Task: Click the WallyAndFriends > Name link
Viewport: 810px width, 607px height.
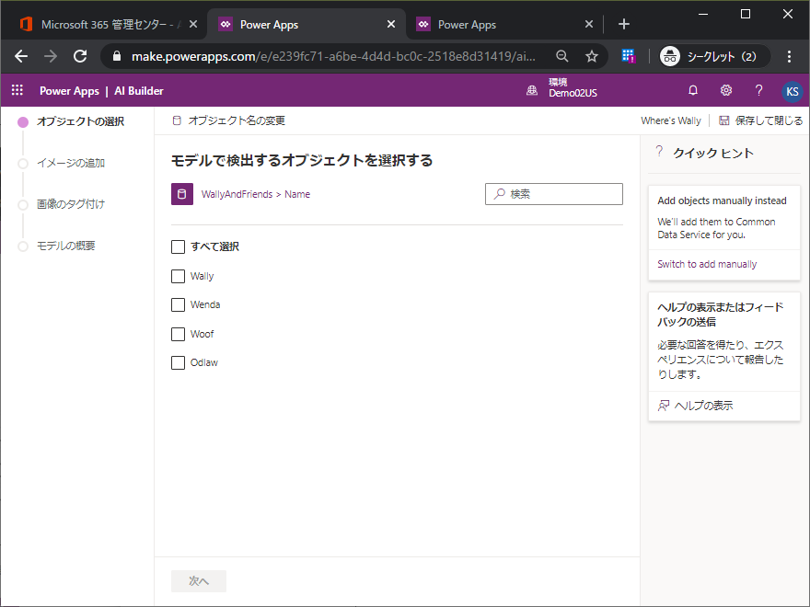Action: point(256,194)
